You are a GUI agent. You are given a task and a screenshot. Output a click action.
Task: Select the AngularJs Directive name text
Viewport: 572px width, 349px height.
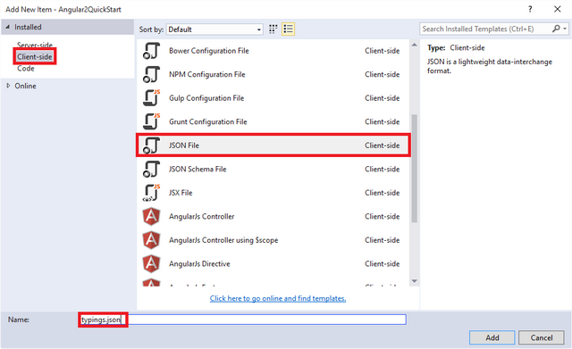click(x=199, y=263)
